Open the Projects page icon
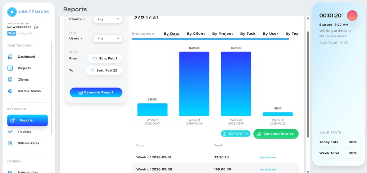Image resolution: width=367 pixels, height=173 pixels. (x=10, y=68)
